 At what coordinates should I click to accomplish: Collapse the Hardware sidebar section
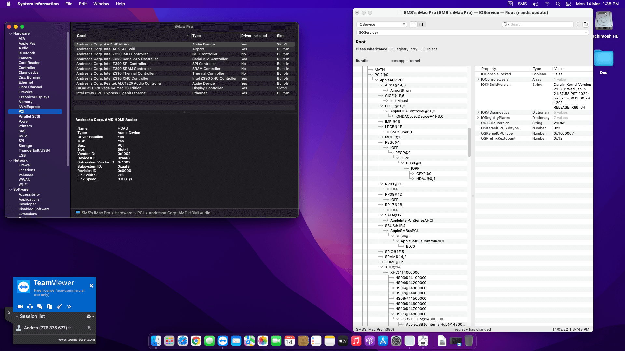[x=11, y=33]
